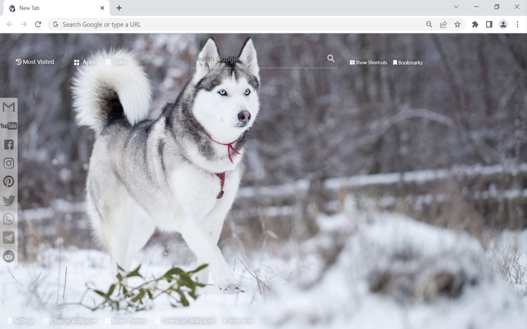Close the New Tab tab
The width and height of the screenshot is (527, 329).
pyautogui.click(x=102, y=8)
